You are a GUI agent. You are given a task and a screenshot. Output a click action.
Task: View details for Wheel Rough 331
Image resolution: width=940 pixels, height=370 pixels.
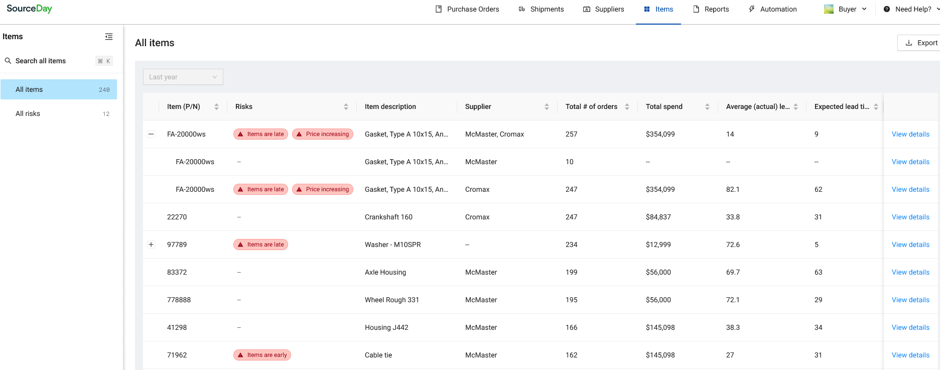point(910,300)
